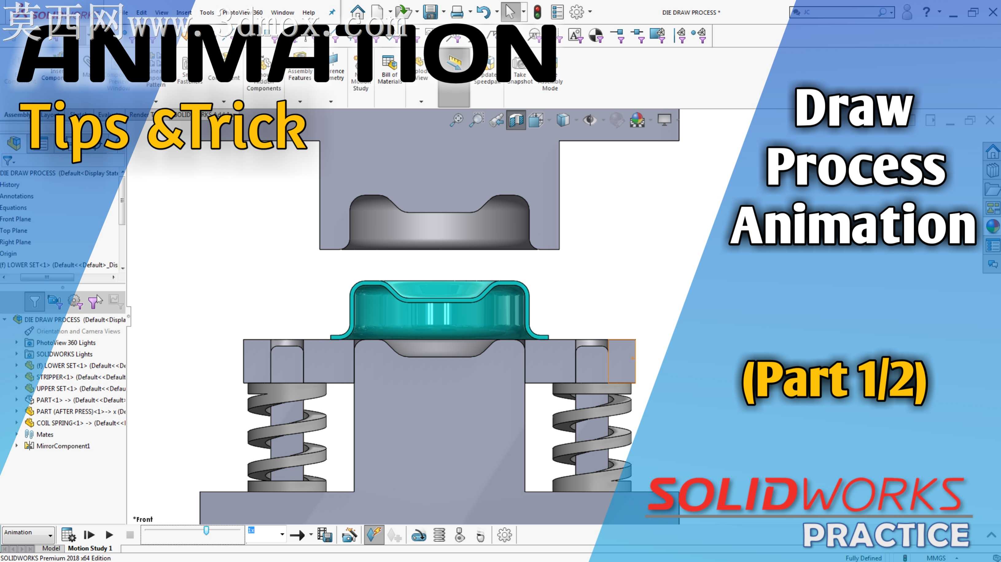Select Front Plane in the feature tree
This screenshot has height=562, width=1001.
pyautogui.click(x=16, y=219)
